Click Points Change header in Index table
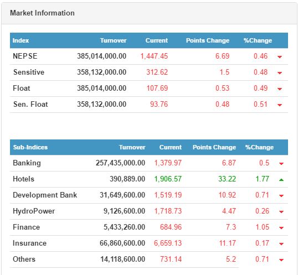The image size is (298, 275). click(208, 40)
